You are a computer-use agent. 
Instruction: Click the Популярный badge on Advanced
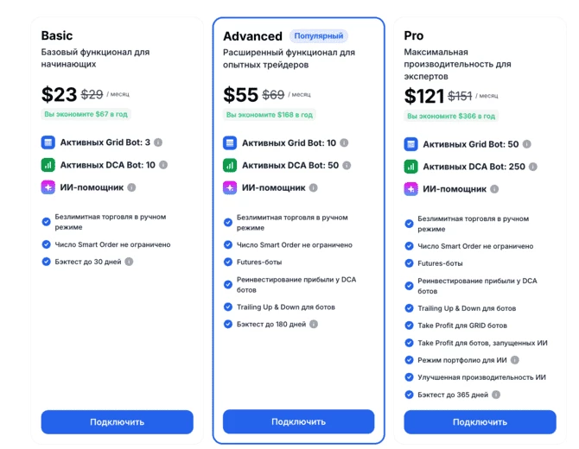(x=319, y=36)
